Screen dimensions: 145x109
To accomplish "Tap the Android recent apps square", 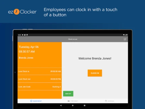I will pos(85,105).
